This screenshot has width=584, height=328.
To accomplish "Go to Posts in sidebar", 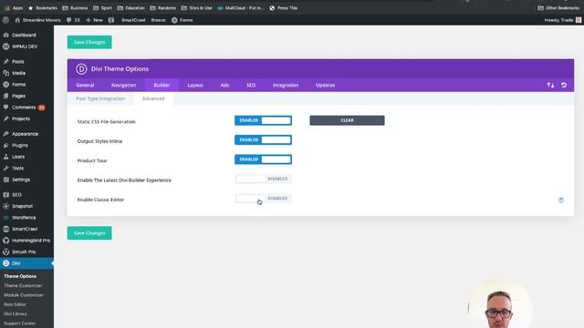I will (x=18, y=61).
